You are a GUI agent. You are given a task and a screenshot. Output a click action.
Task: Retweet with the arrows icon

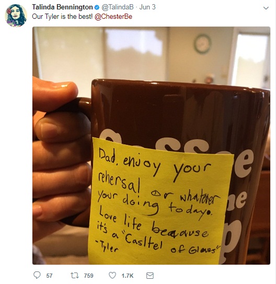[x=75, y=276]
